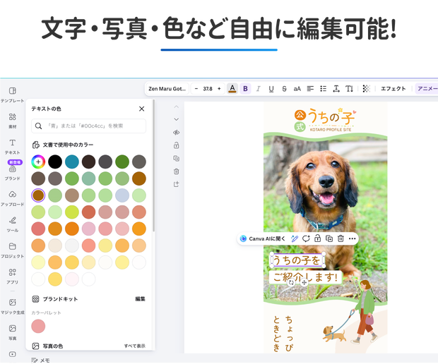This screenshot has height=364, width=438.
Task: Toggle italic formatting
Action: tap(258, 89)
